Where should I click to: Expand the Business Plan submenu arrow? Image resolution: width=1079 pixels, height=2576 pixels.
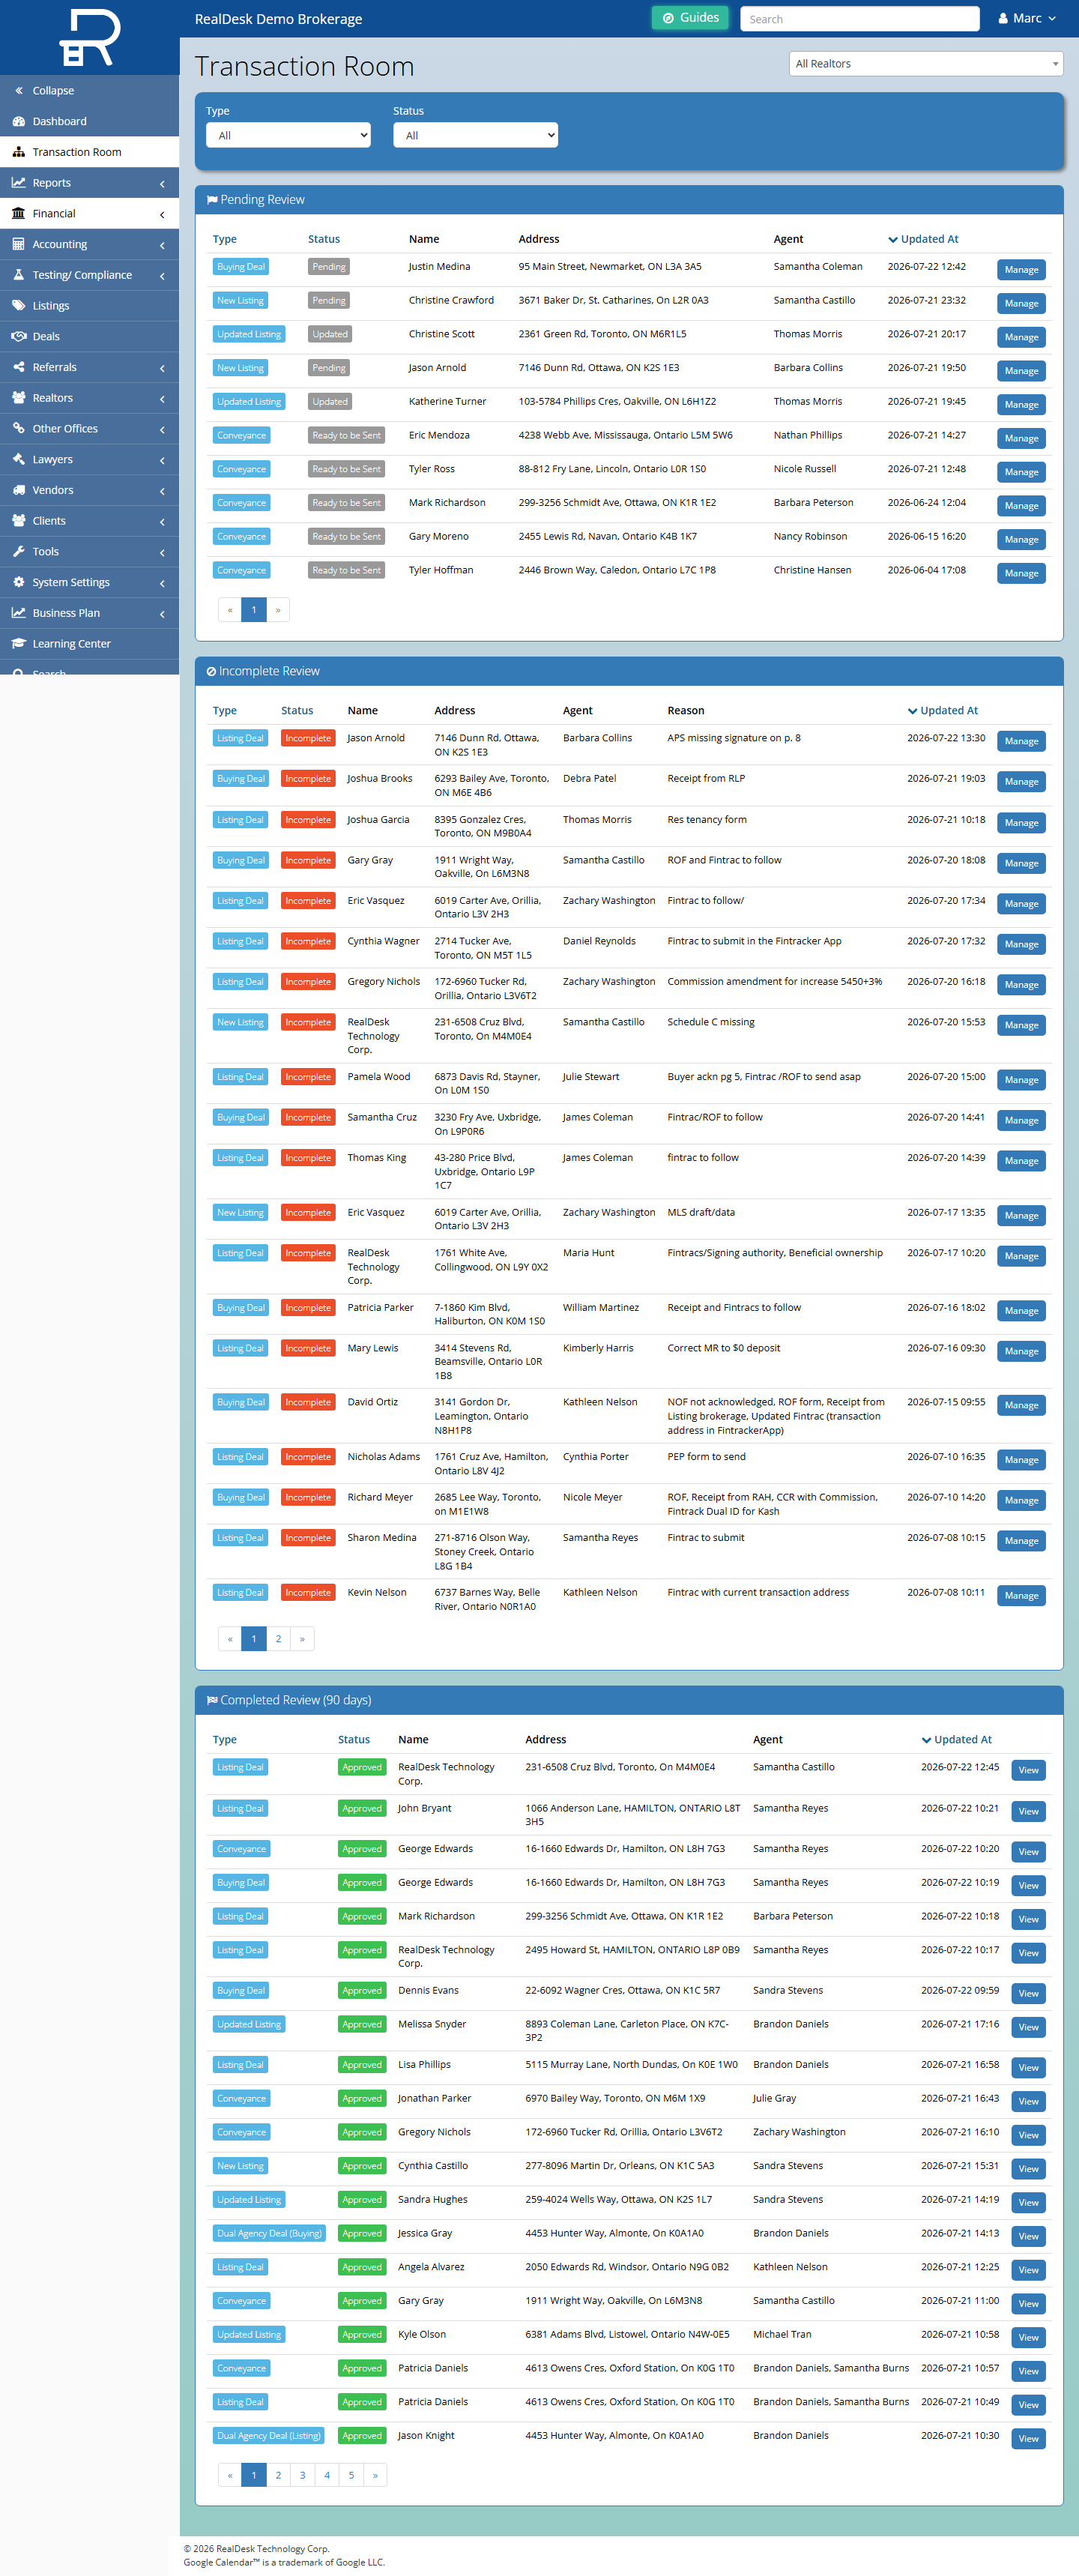coord(162,614)
